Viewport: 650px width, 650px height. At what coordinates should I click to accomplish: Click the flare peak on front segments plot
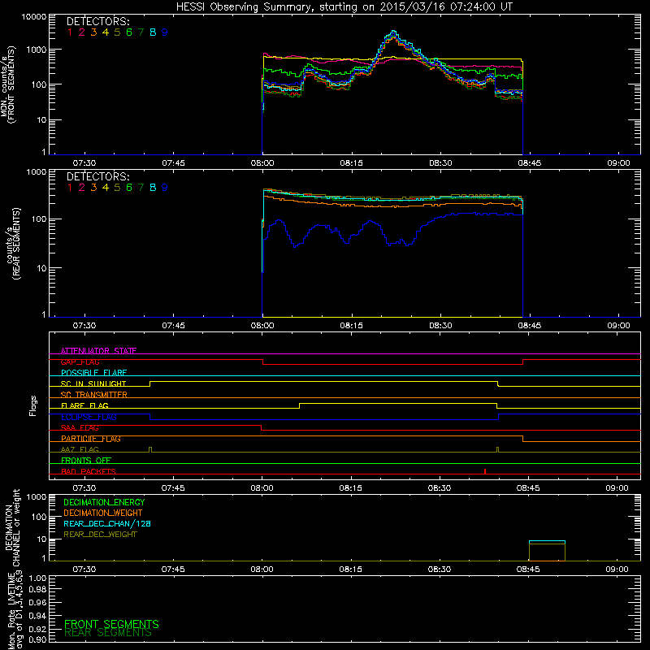(394, 32)
